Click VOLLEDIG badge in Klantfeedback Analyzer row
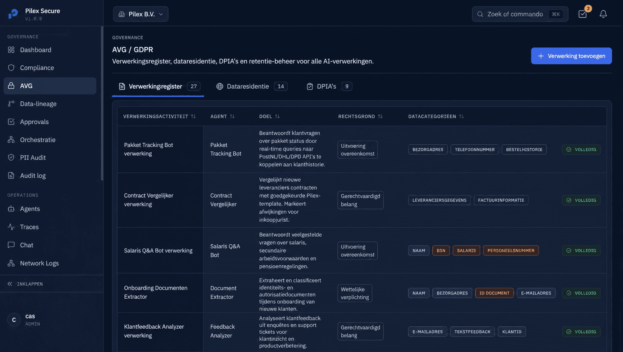This screenshot has width=623, height=352. (581, 332)
